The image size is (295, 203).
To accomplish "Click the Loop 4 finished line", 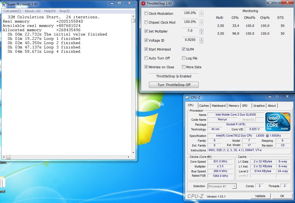I will [x=44, y=52].
